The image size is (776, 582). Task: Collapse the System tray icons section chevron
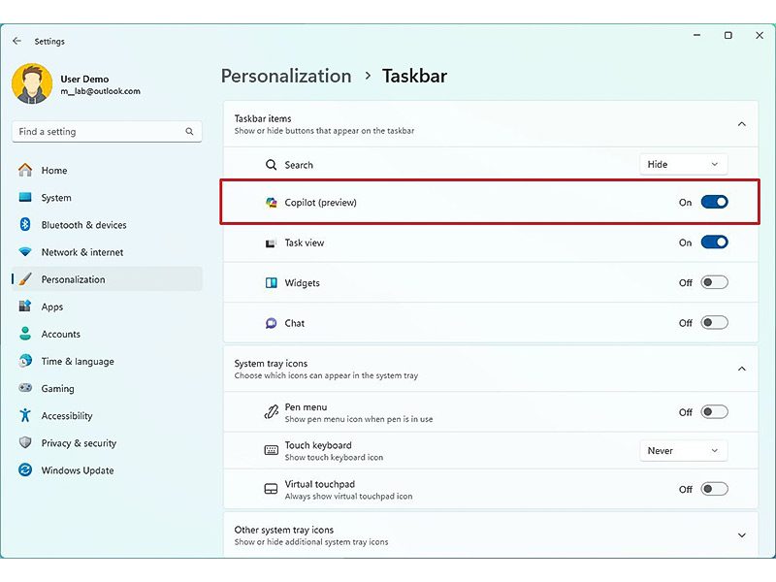click(742, 369)
